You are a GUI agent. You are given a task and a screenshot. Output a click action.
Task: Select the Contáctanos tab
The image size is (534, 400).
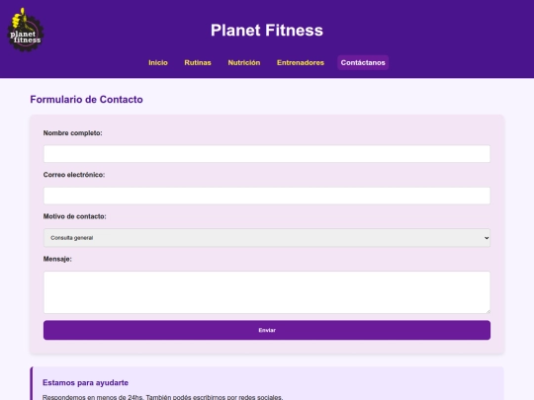363,62
